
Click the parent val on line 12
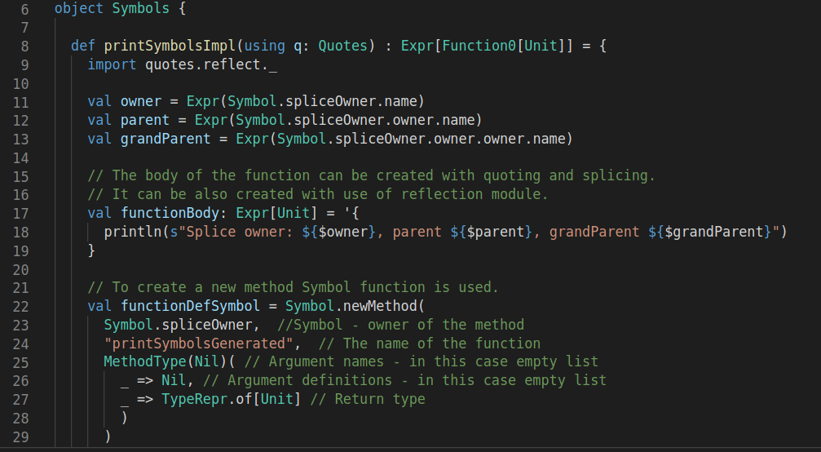pos(145,121)
